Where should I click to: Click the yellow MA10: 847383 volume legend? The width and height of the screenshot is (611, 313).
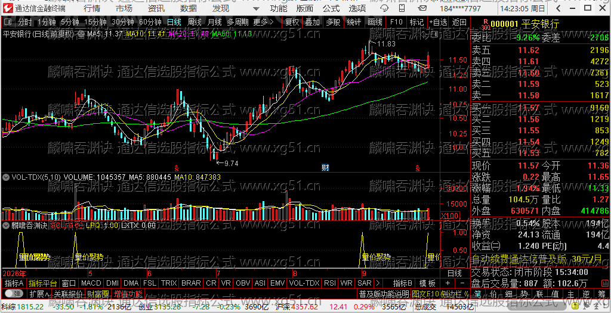click(x=197, y=177)
